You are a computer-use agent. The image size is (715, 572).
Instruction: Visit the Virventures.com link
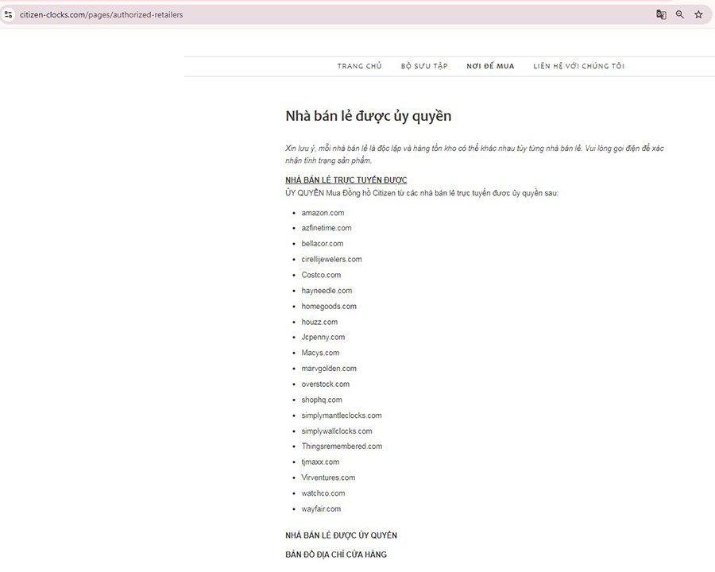pyautogui.click(x=328, y=478)
